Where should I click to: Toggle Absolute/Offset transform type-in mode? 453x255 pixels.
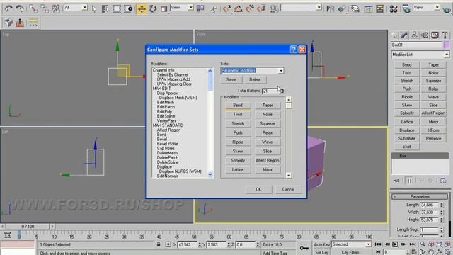point(168,244)
